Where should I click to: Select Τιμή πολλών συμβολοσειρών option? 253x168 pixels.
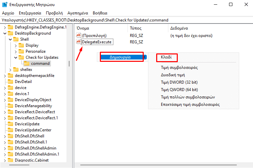tap(188, 97)
